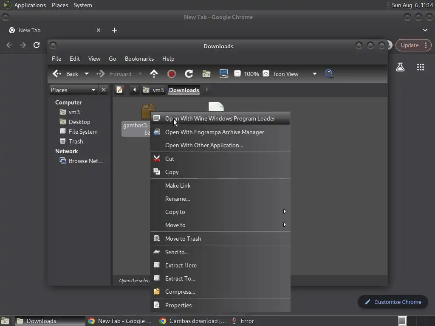Expand the Move to submenu
The image size is (435, 326).
220,225
